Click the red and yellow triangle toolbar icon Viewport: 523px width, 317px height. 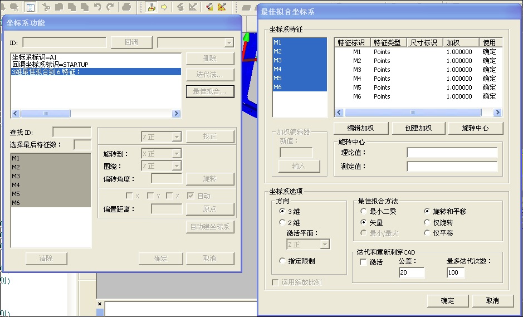[222, 7]
